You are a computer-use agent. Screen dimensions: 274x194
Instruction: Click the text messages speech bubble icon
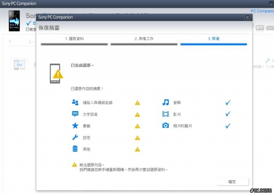(75, 114)
